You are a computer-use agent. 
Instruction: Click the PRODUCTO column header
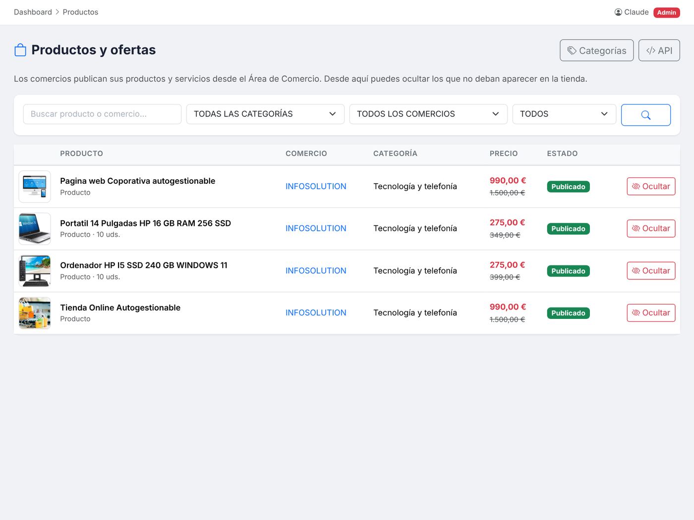[81, 154]
